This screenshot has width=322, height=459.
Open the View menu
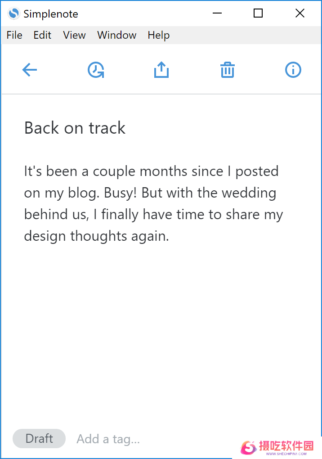(74, 35)
